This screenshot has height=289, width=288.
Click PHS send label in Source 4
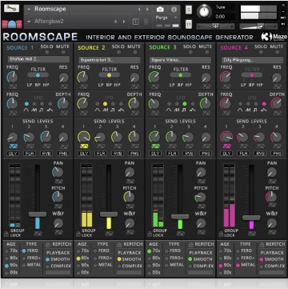[276, 154]
